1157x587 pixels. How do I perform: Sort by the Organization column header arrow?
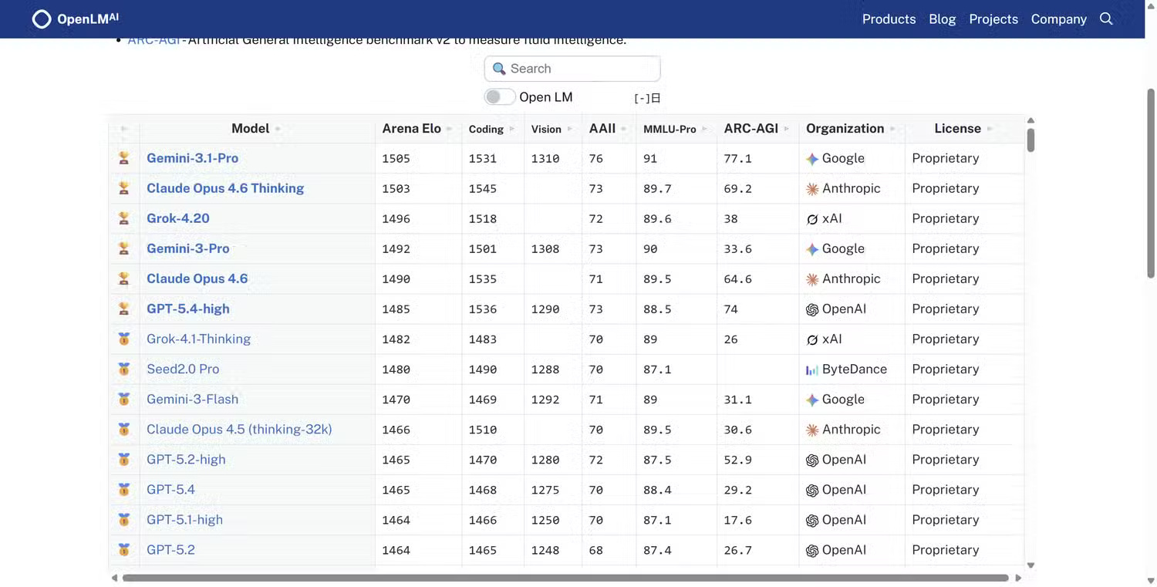pos(892,129)
